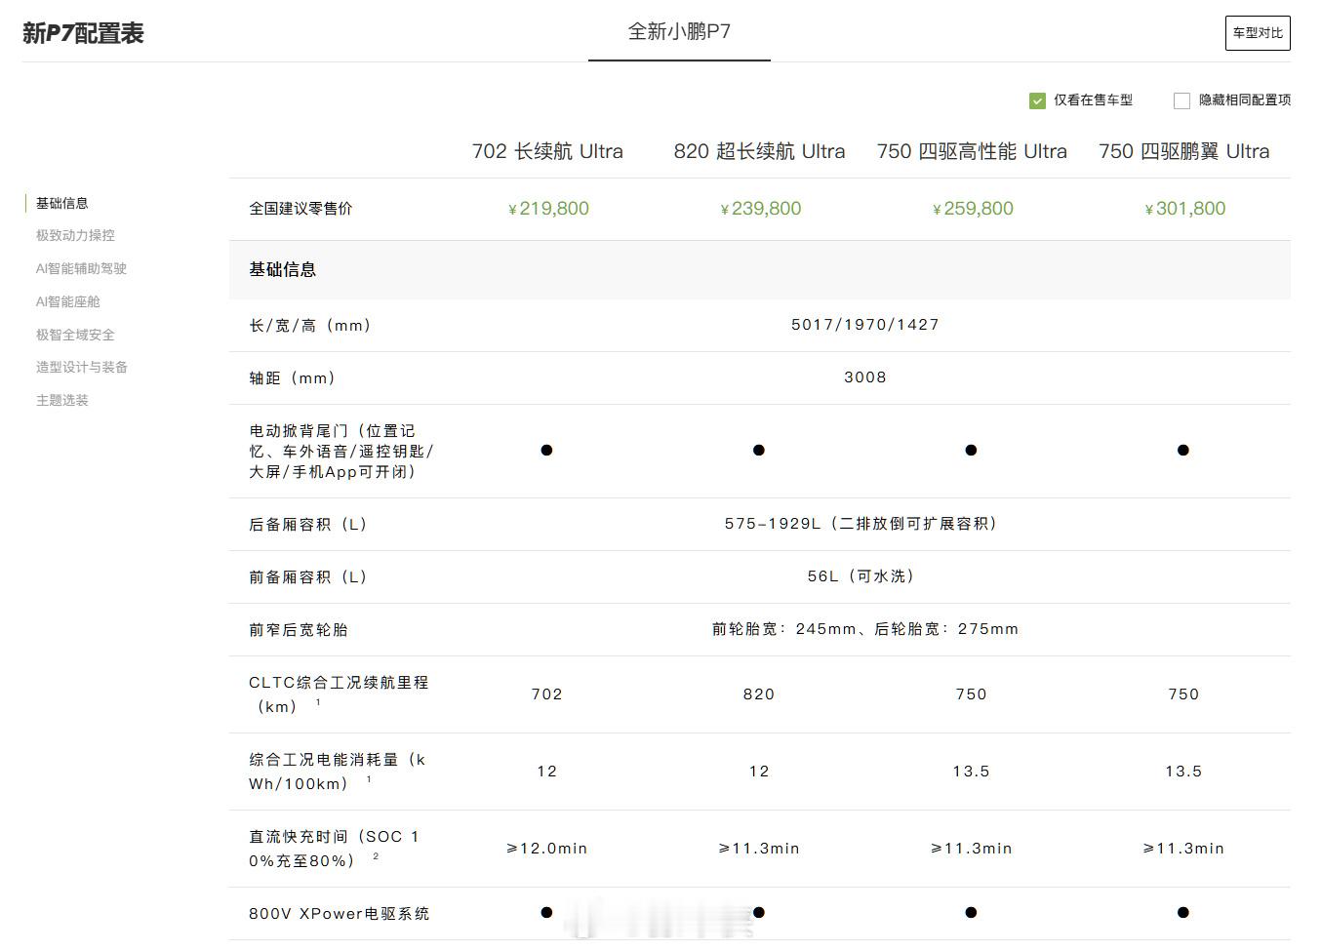Select the 全新小鹏P7 tab
Screen dimensions: 1321x951
pos(679,31)
